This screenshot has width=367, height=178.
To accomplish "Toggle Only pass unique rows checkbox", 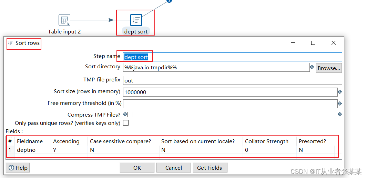I will click(126, 123).
